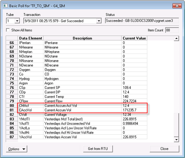Select the Oxygen description cell
Screen dimensions: 185x158
click(x=82, y=70)
